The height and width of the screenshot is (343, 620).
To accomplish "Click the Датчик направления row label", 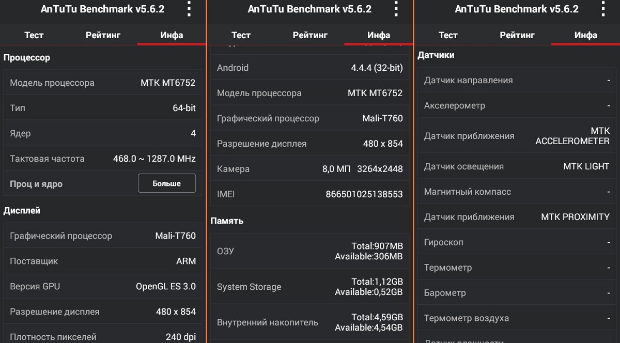I will tap(469, 80).
